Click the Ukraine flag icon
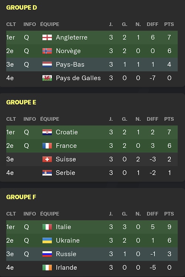The width and height of the screenshot is (185, 277). click(x=47, y=240)
